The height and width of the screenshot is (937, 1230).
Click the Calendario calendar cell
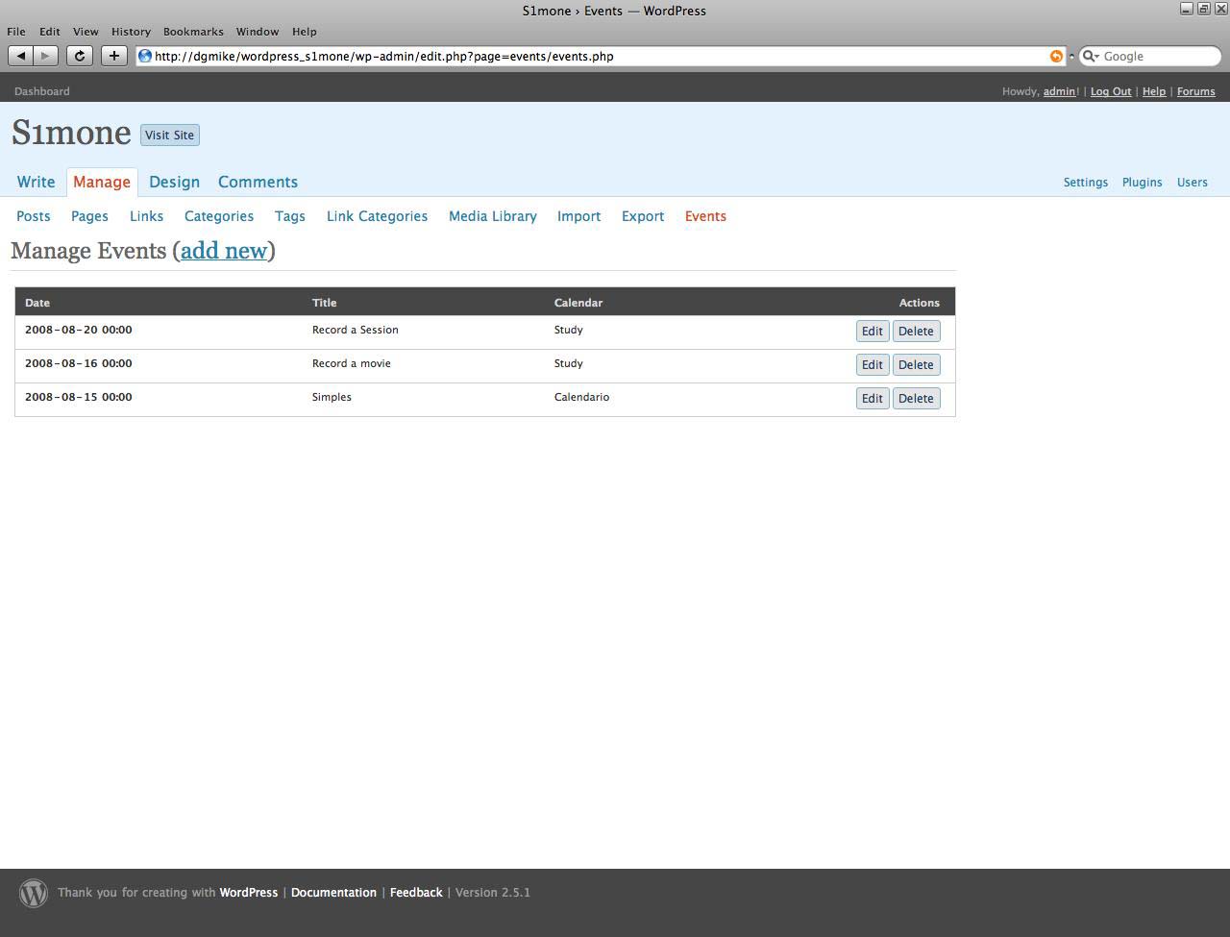pos(581,397)
